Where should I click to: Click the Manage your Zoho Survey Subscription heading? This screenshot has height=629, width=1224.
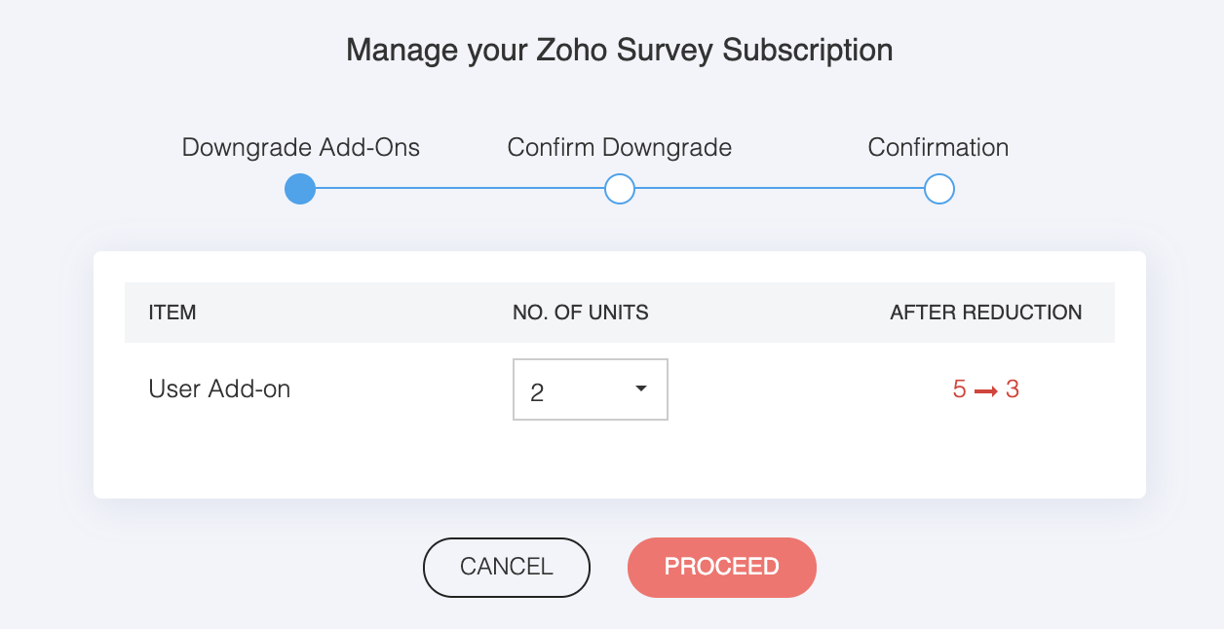pyautogui.click(x=620, y=50)
